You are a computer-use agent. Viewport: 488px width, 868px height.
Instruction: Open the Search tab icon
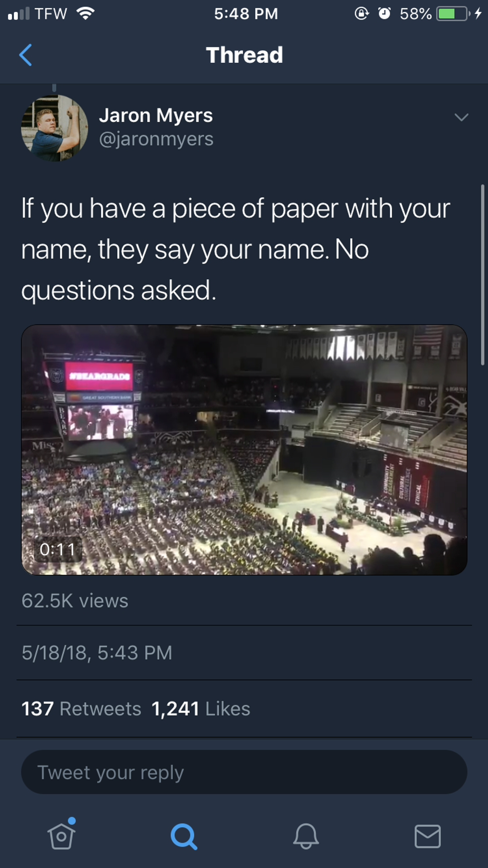point(184,836)
